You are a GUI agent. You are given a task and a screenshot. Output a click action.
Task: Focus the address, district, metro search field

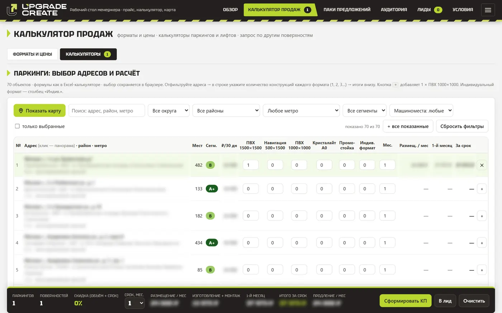pos(106,111)
